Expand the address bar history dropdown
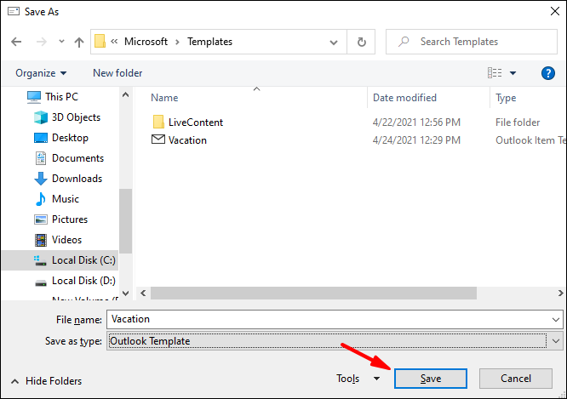Screen dimensions: 567x399 coord(334,43)
